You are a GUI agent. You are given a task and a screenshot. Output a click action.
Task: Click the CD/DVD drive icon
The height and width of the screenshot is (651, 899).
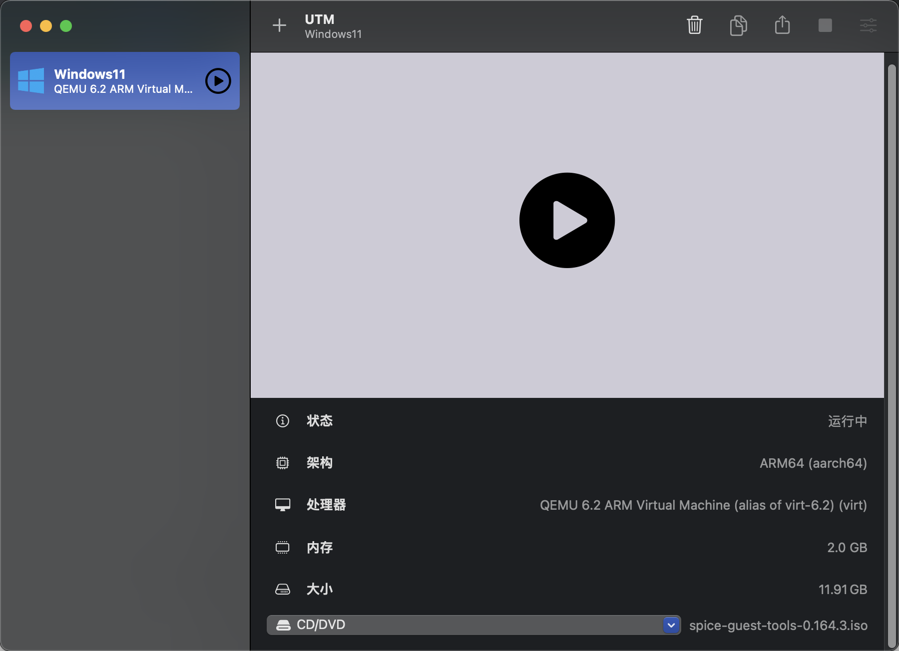point(283,625)
